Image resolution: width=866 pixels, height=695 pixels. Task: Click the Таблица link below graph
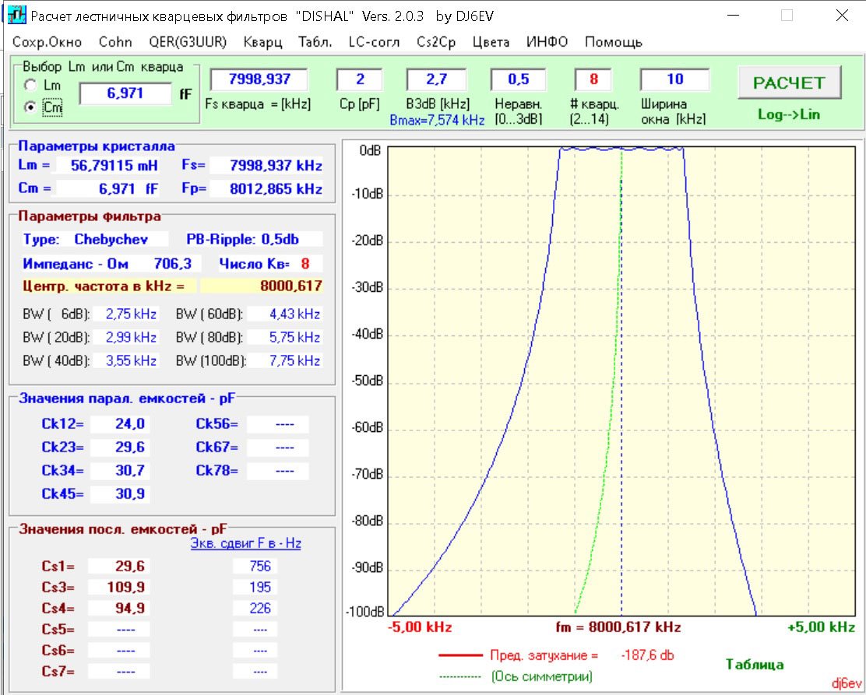(754, 664)
